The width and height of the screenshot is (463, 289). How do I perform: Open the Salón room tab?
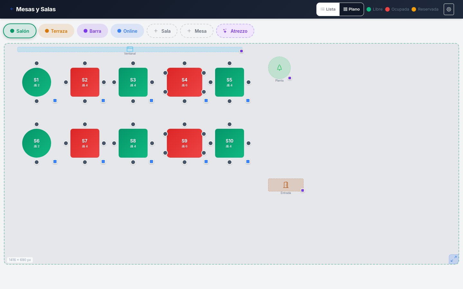pos(20,31)
